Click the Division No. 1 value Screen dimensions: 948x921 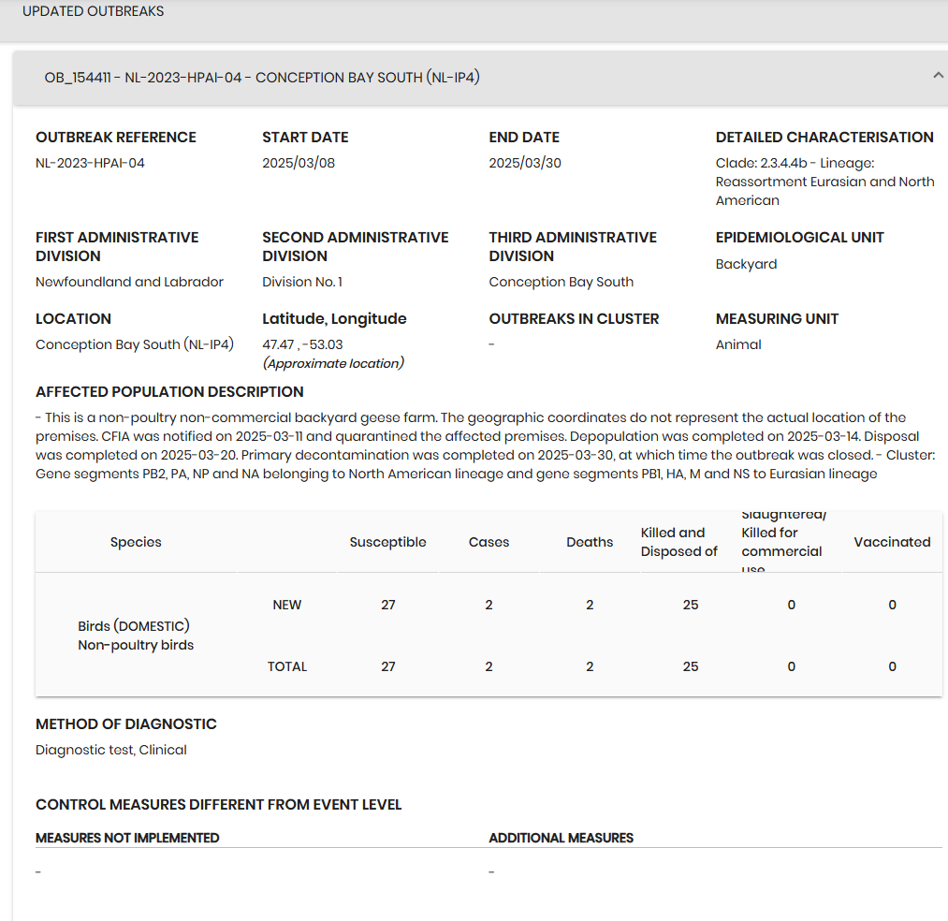[x=302, y=282]
